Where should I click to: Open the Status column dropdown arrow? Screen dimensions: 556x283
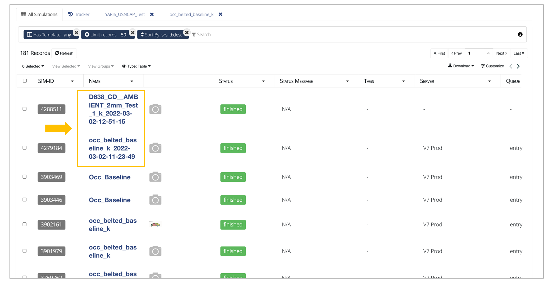[263, 81]
